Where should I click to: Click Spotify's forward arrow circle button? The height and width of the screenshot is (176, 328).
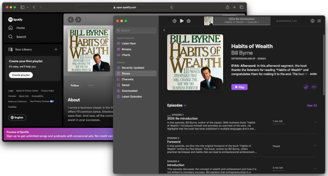click(78, 20)
